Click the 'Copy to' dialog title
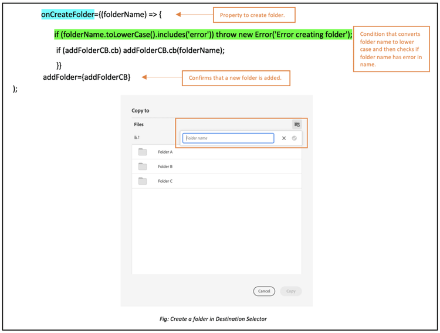Screen dimensions: 440x333 coord(140,111)
